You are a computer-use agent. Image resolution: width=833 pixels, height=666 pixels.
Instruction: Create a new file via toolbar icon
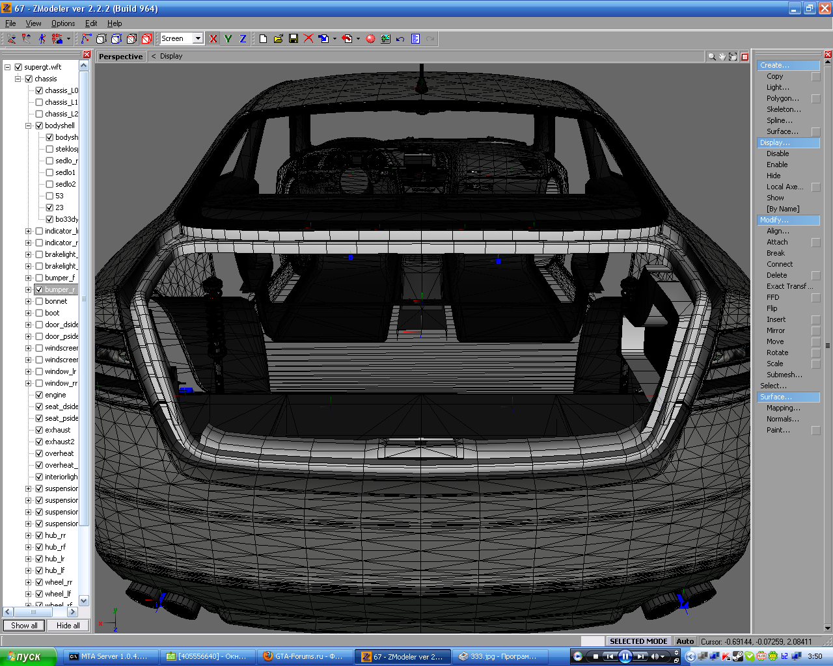(263, 39)
